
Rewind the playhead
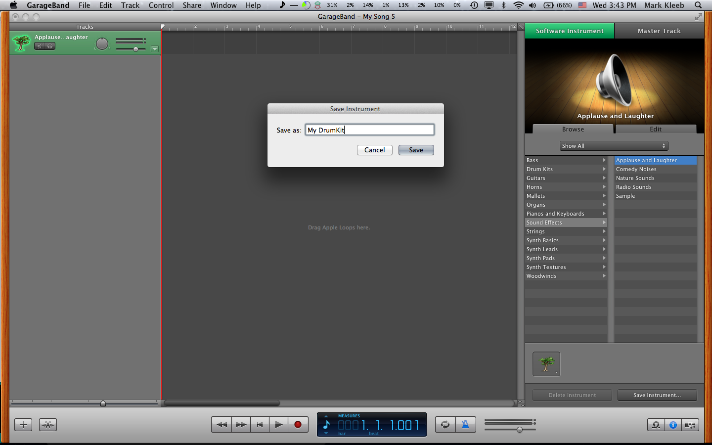pos(222,424)
